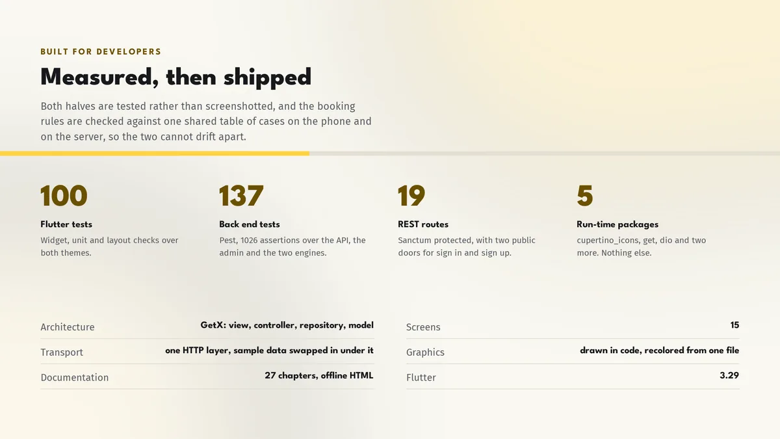Image resolution: width=780 pixels, height=439 pixels.
Task: Select the 'REST routes' subheading
Action: pos(423,224)
